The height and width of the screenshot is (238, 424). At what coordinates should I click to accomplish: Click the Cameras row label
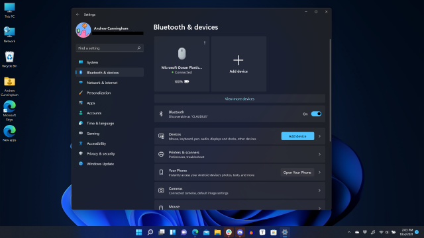[176, 188]
